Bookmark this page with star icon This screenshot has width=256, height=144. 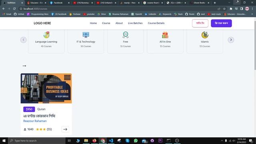[224, 9]
